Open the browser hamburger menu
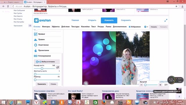Screen dimensions: 186x105 tap(168, 1)
